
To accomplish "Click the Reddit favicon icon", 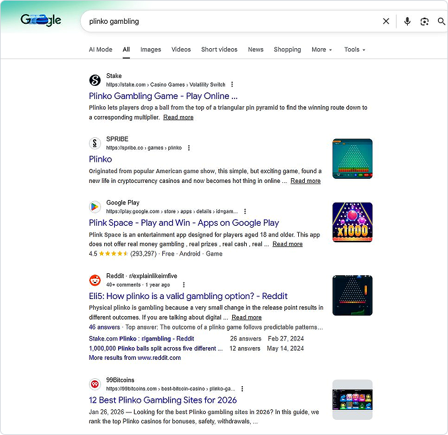I will (95, 280).
